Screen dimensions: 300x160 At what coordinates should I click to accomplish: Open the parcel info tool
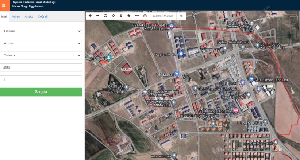(x=121, y=16)
